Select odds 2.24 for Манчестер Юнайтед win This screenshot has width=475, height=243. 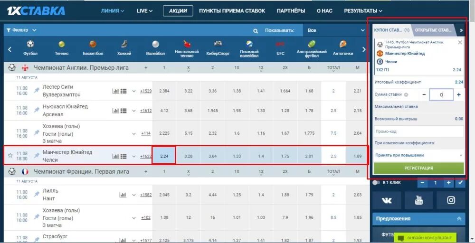(164, 156)
